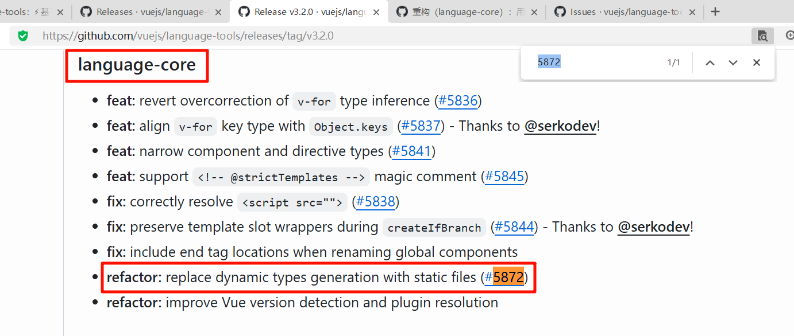Click in the find bar search field
794x336 pixels.
click(x=598, y=62)
